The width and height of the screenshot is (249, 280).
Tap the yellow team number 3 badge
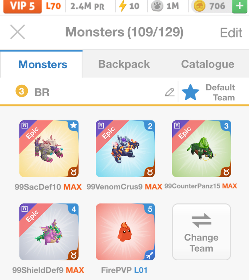coord(22,91)
